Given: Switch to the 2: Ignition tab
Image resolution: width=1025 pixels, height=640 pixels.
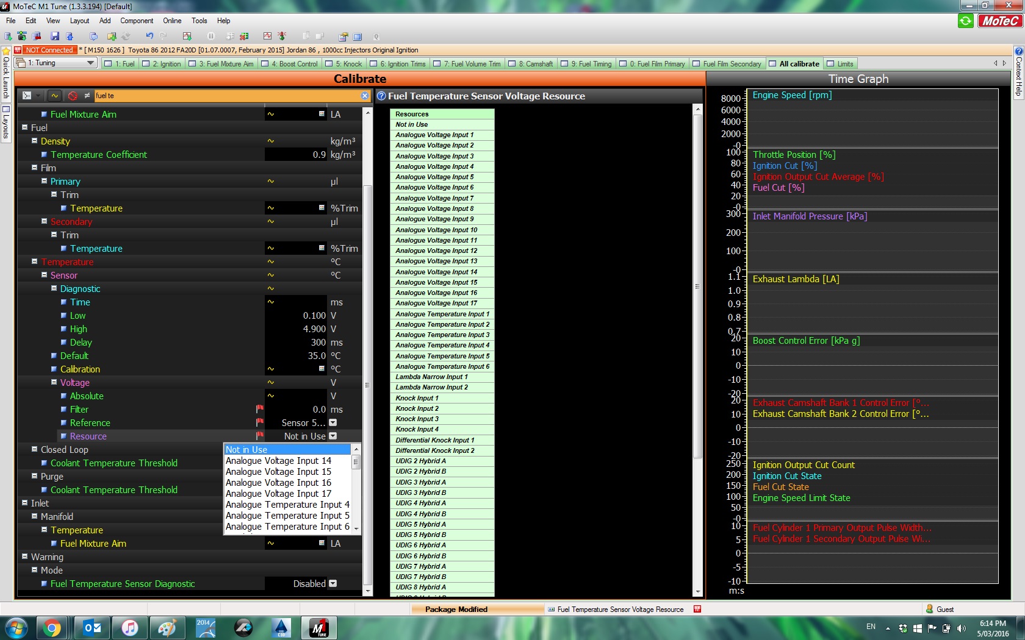Looking at the screenshot, I should click(162, 63).
